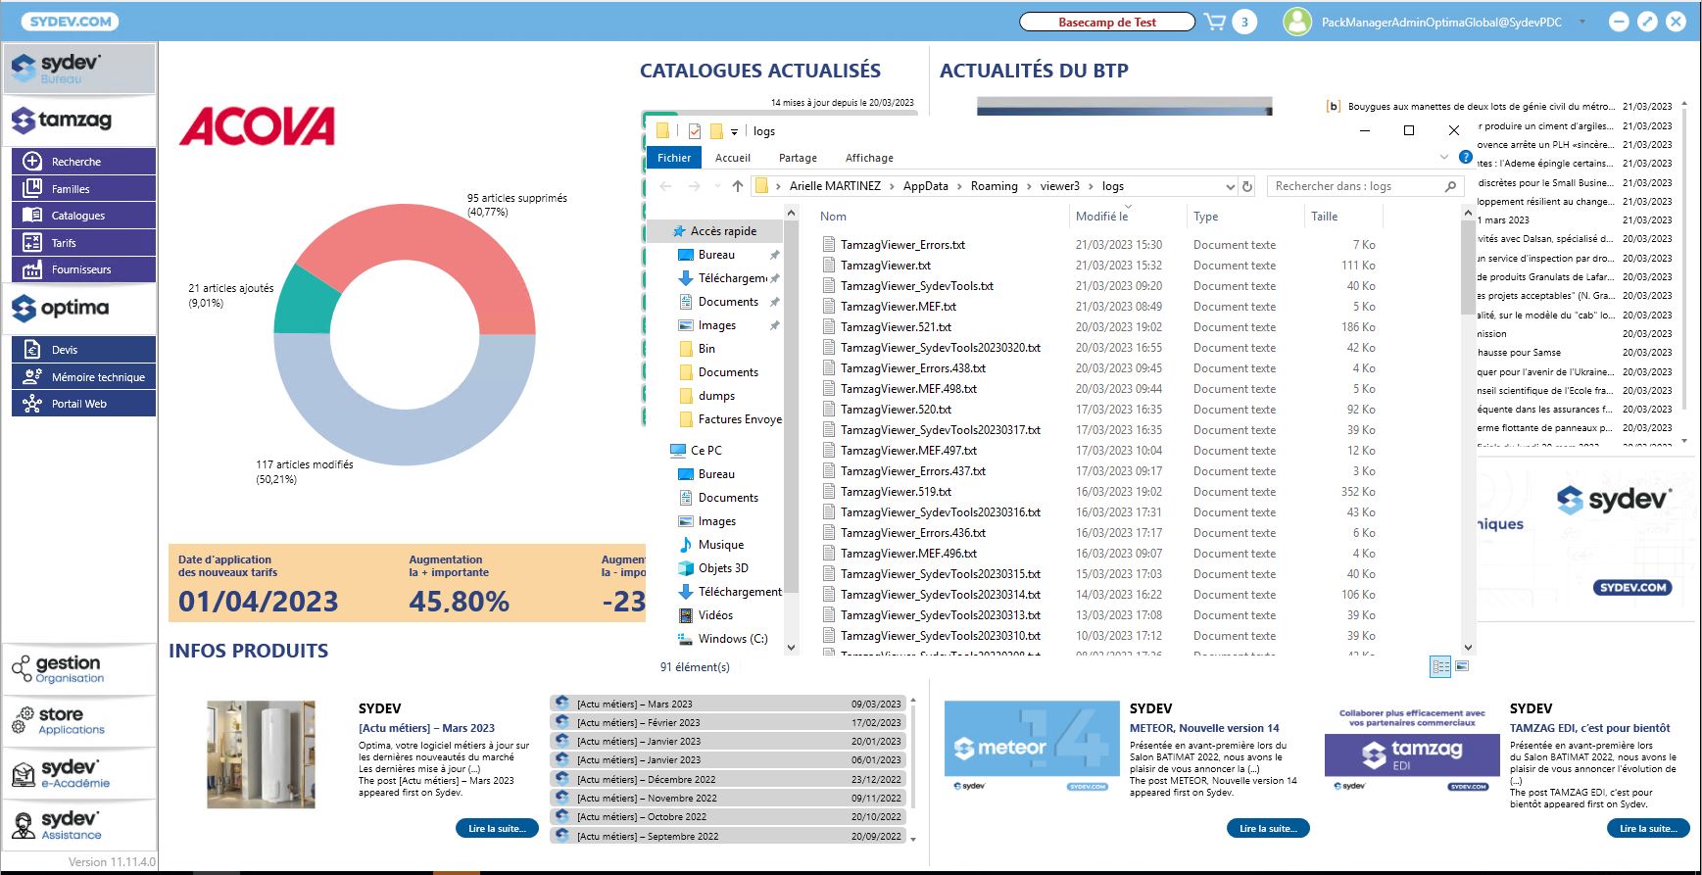Viewport: 1702px width, 875px height.
Task: Open Tarifs in Tamzag menu
Action: click(x=84, y=243)
